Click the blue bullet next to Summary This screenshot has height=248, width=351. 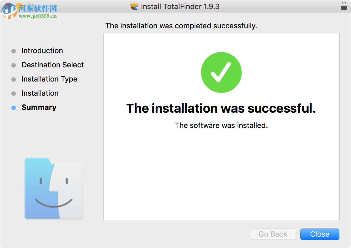14,108
